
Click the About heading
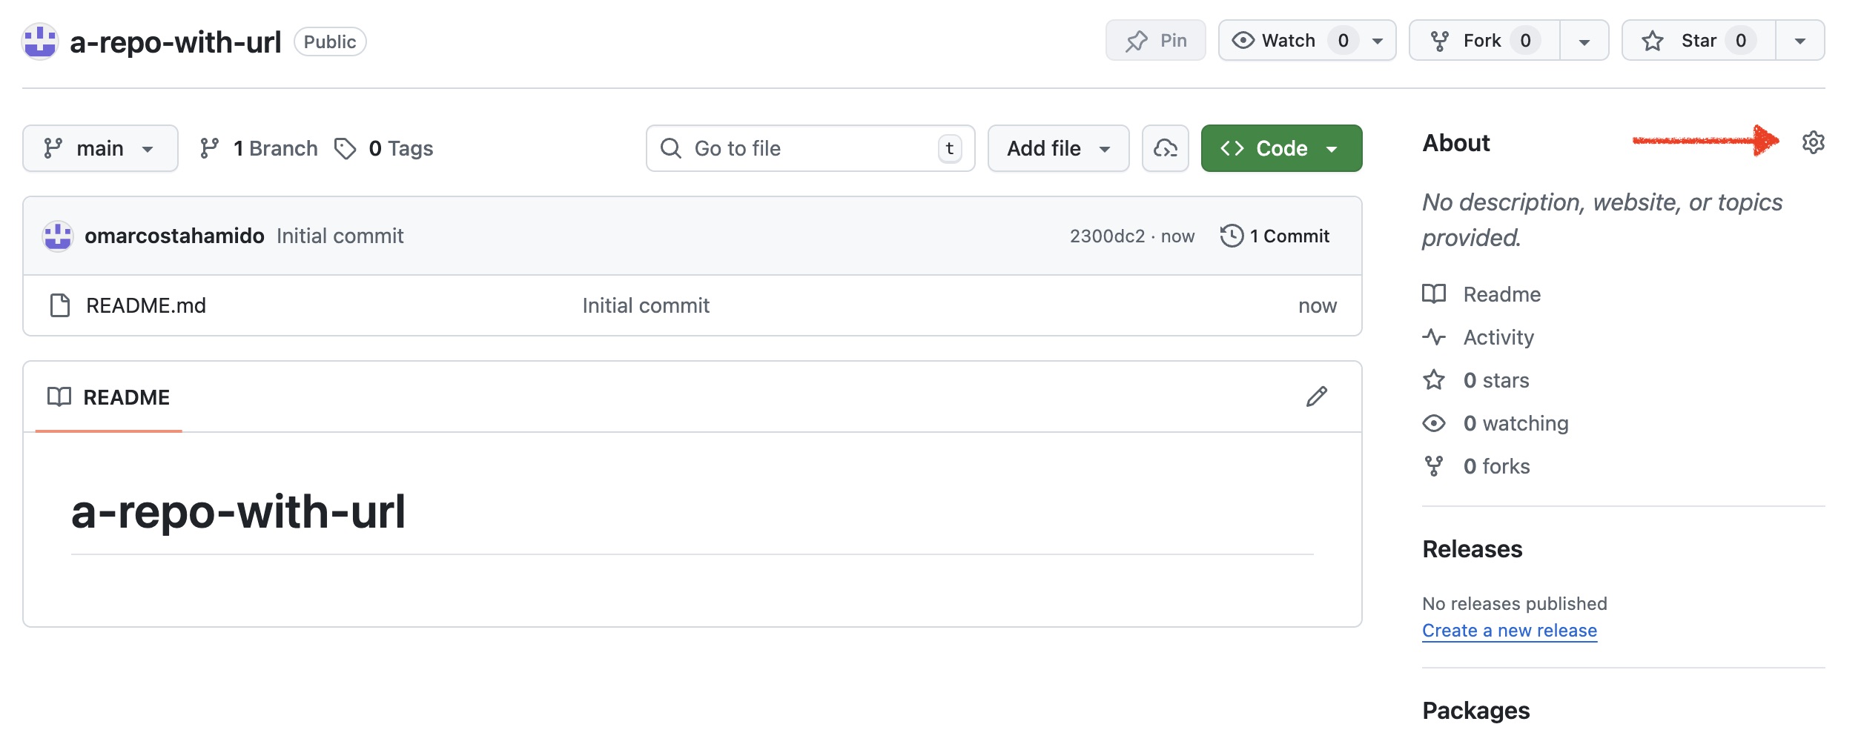(1455, 143)
